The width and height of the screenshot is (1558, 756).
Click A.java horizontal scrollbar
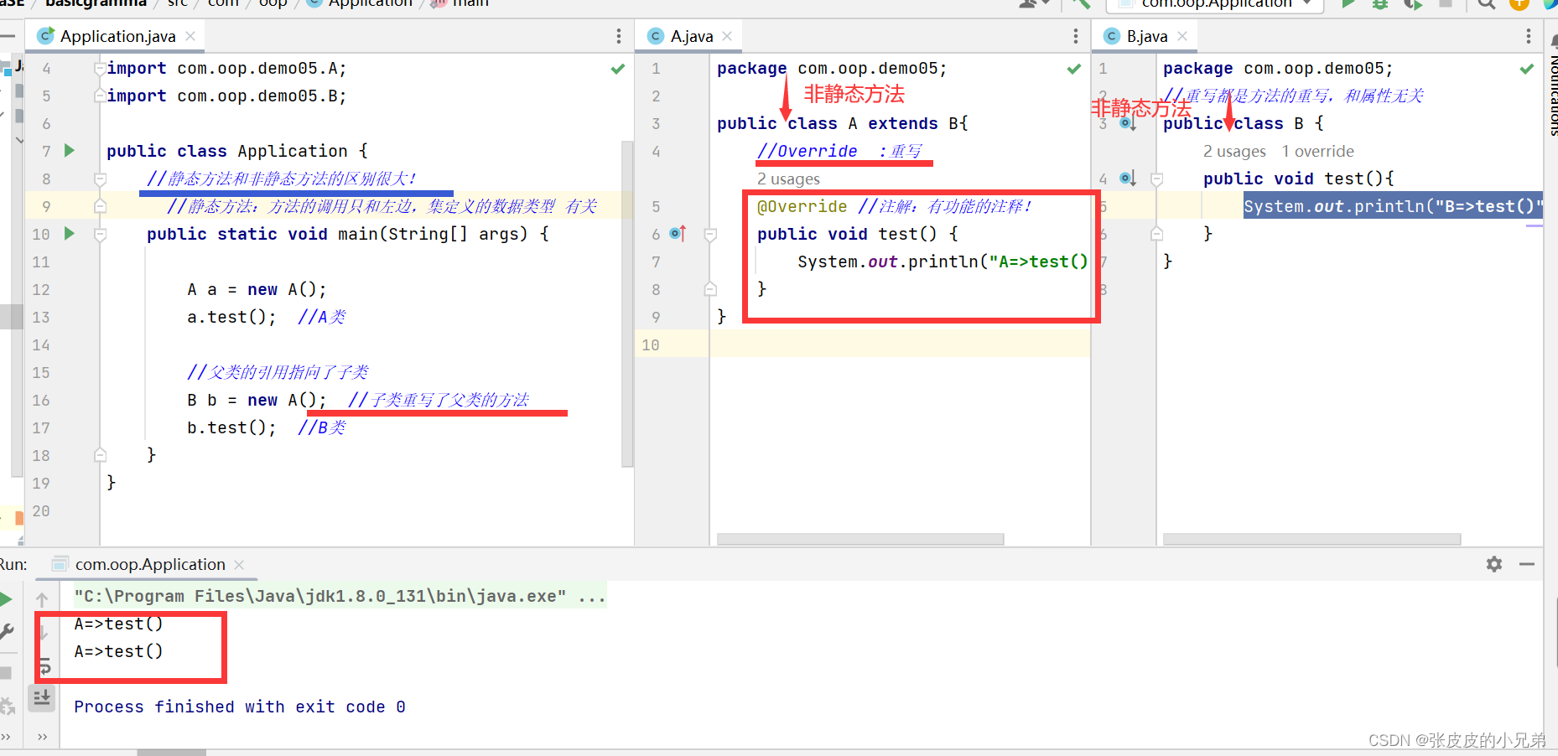pos(860,539)
